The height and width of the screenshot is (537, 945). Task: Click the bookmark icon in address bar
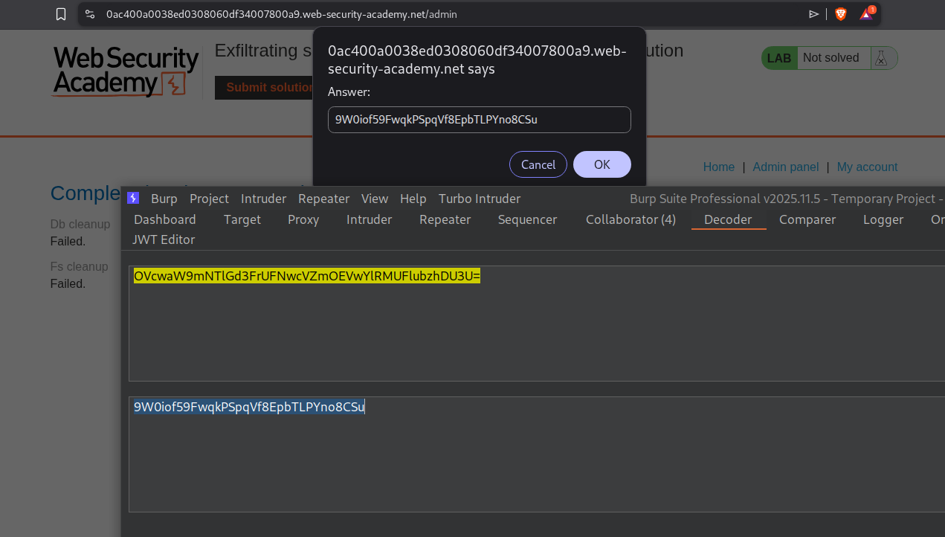pyautogui.click(x=61, y=14)
